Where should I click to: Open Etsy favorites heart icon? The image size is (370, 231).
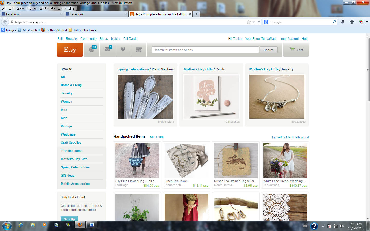point(123,50)
